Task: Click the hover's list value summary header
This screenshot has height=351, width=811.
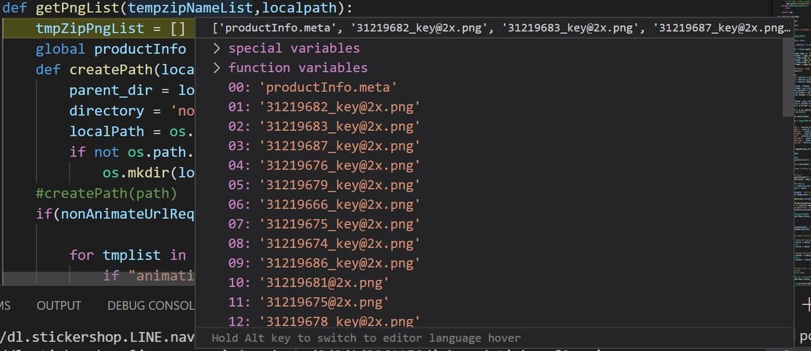Action: coord(501,28)
